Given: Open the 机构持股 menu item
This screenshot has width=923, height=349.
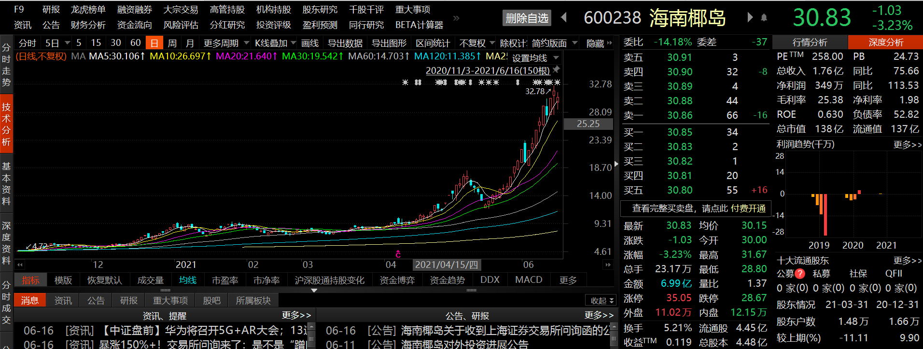Looking at the screenshot, I should point(274,10).
